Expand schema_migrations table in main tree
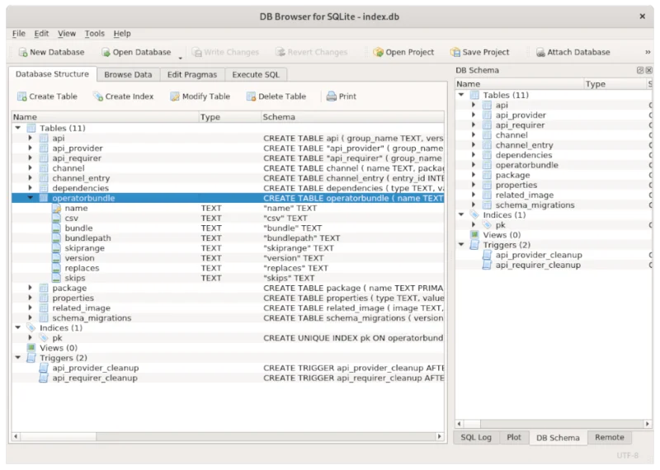The image size is (660, 470). 31,317
